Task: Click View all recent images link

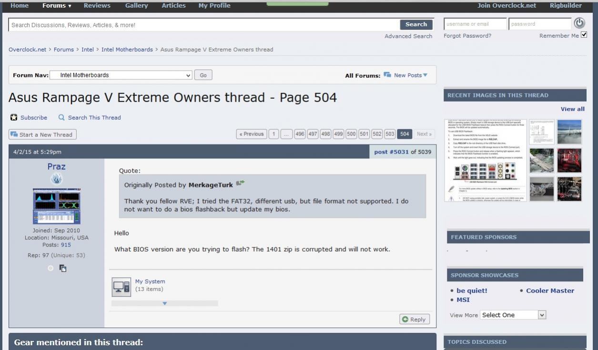Action: [x=572, y=109]
